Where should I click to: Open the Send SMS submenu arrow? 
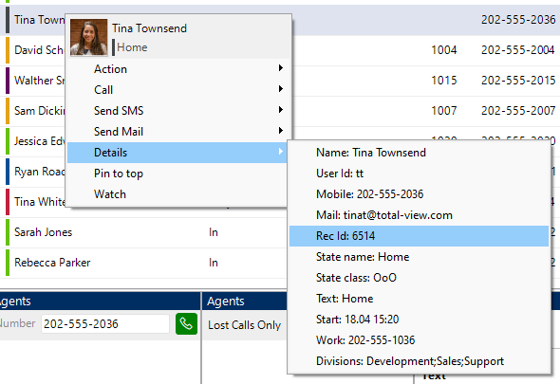click(x=281, y=110)
